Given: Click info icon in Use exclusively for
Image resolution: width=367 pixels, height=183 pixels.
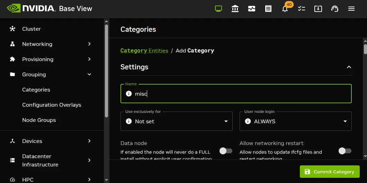Looking at the screenshot, I should click(129, 121).
